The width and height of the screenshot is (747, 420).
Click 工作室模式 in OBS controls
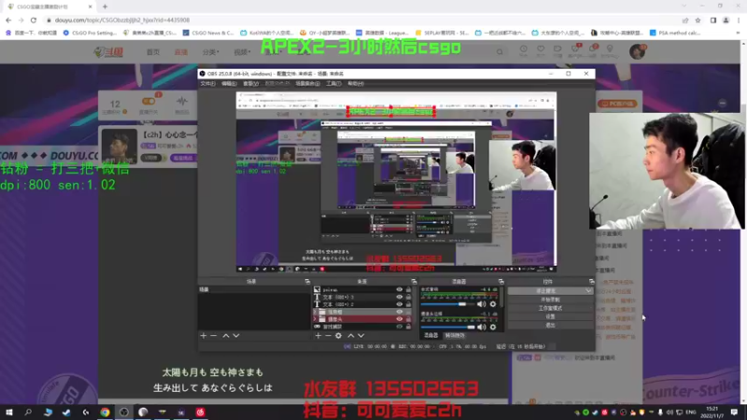pos(550,308)
